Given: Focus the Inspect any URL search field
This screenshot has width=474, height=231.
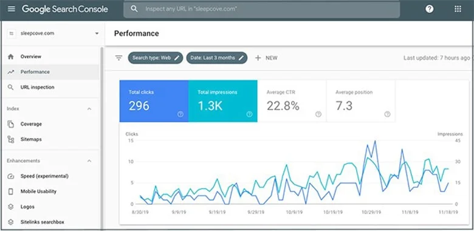Looking at the screenshot, I should pyautogui.click(x=262, y=9).
